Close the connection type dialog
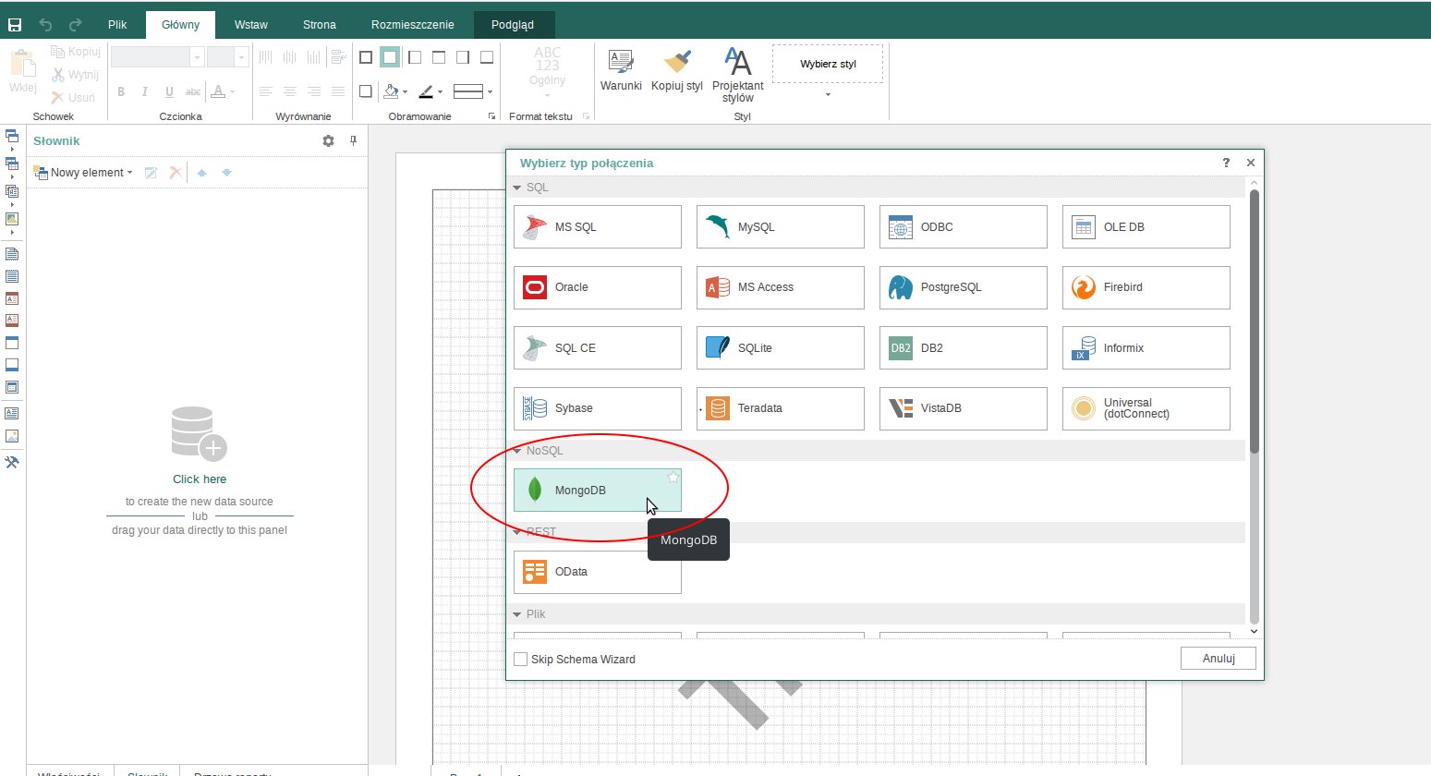This screenshot has height=776, width=1431. click(1251, 163)
